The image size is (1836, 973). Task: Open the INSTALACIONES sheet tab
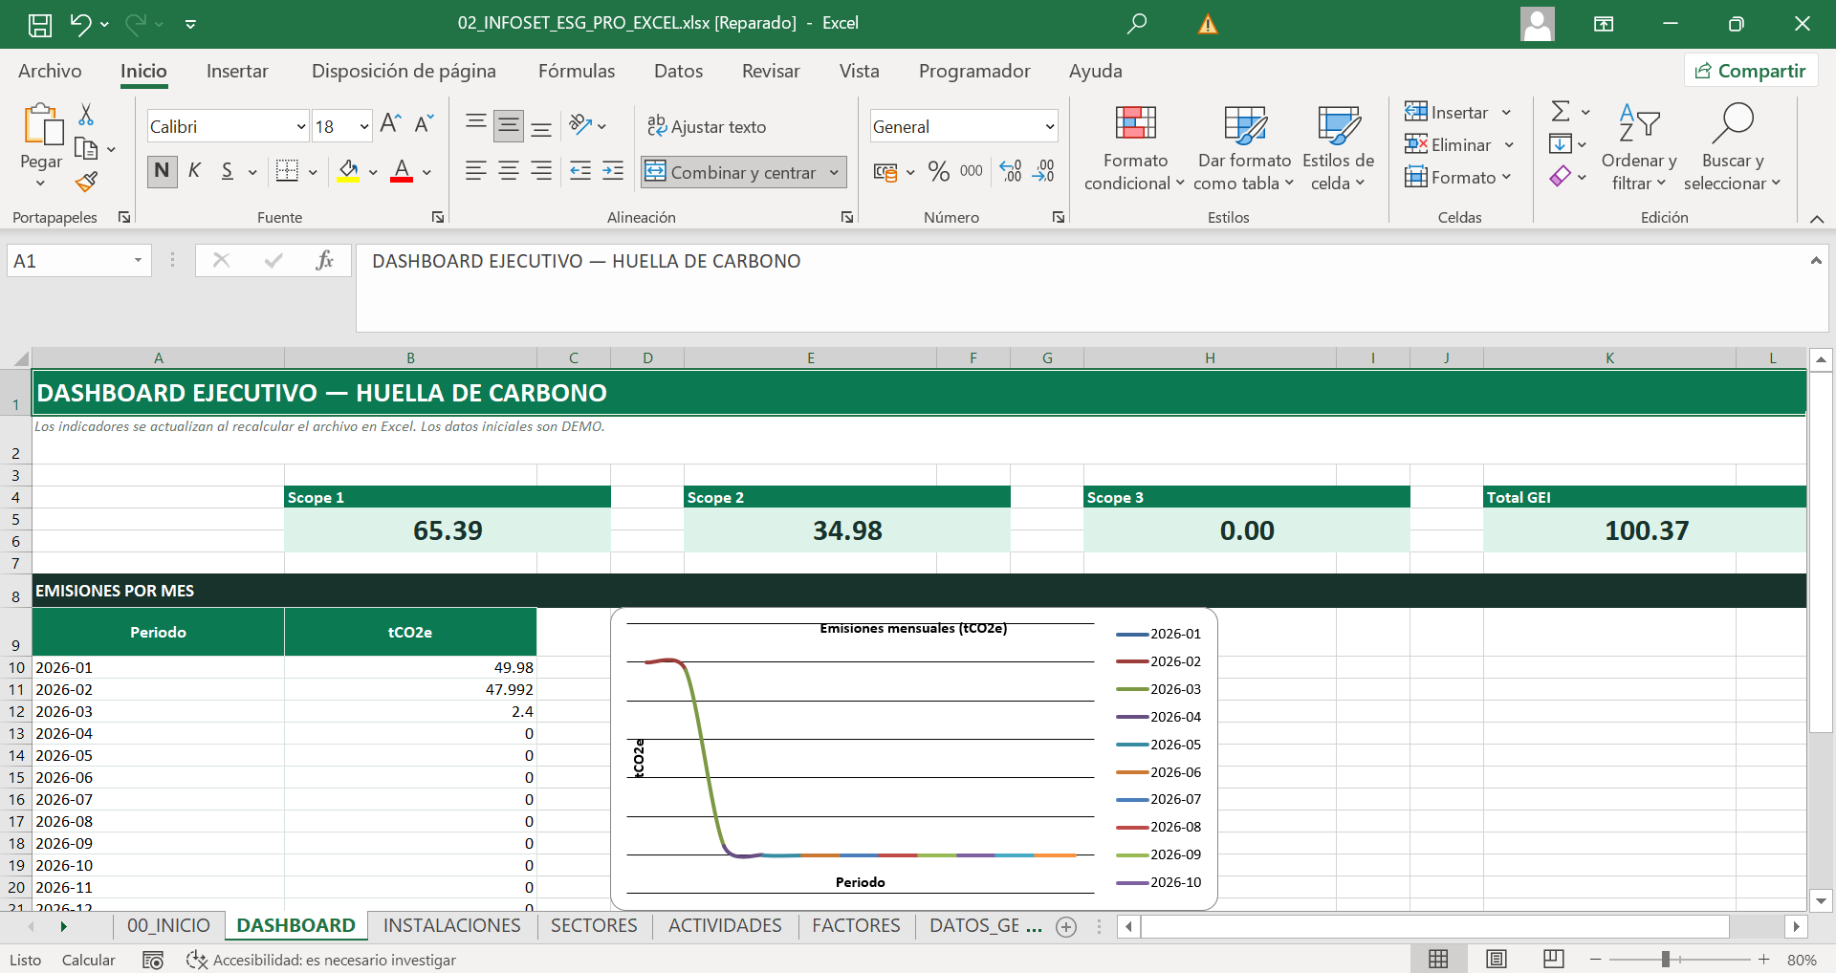pos(452,925)
